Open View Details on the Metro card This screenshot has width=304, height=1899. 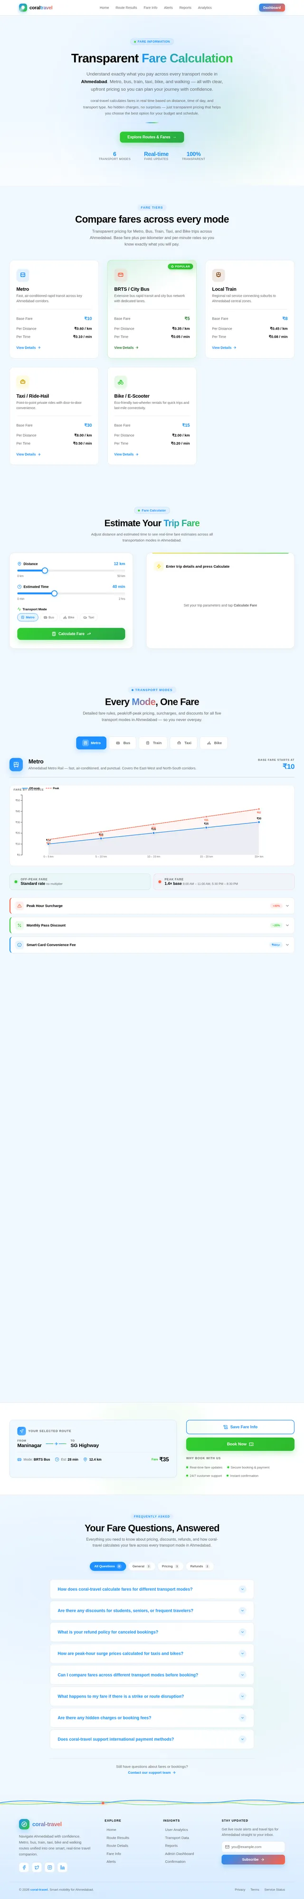[x=28, y=347]
